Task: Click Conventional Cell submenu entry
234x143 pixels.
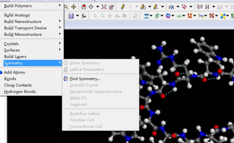Action: [x=101, y=127]
